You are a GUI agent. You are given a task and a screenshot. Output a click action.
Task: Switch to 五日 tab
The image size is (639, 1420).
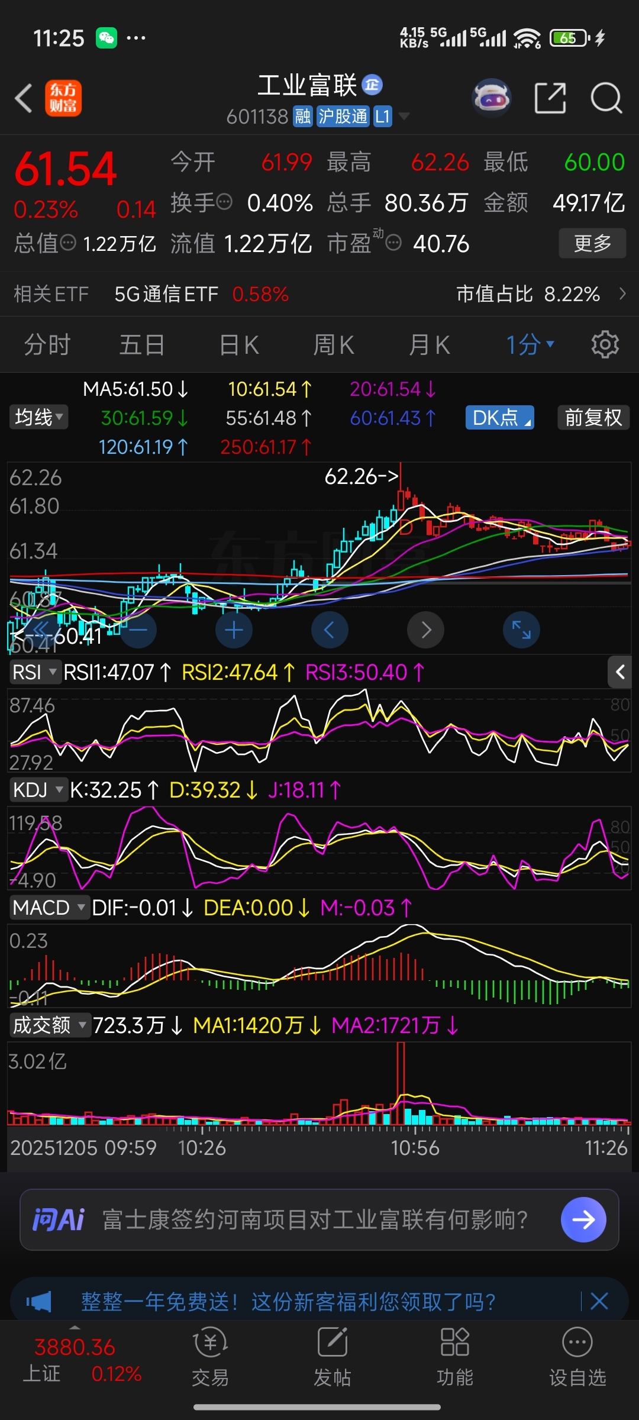pos(142,344)
